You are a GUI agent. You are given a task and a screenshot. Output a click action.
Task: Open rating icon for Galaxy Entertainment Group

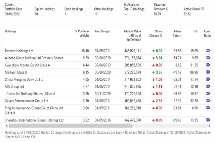click(x=208, y=101)
